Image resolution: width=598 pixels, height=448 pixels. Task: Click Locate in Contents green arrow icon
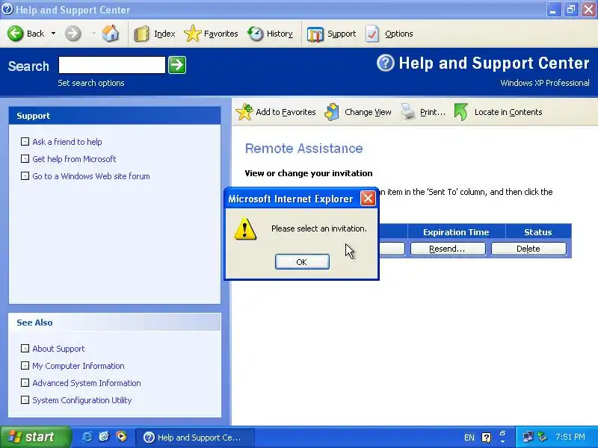point(461,112)
